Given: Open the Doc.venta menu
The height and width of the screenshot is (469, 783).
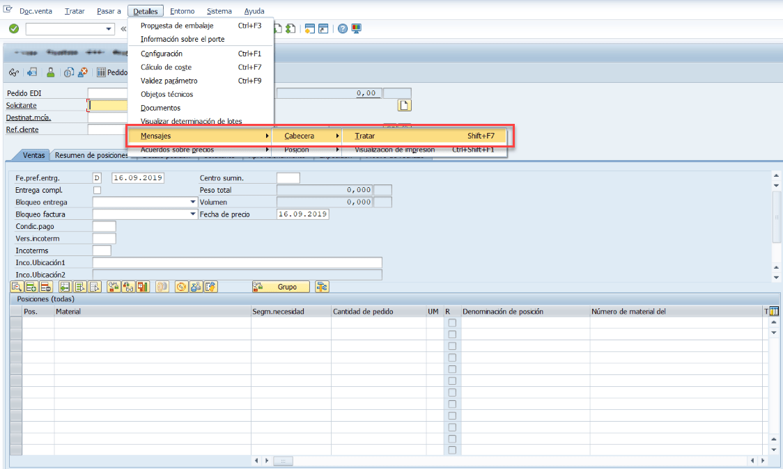Looking at the screenshot, I should 36,11.
